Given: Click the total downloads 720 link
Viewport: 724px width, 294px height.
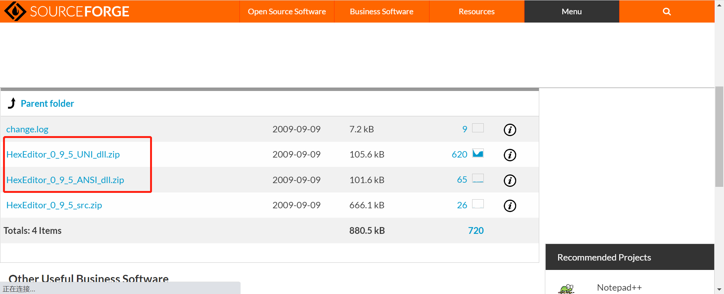Looking at the screenshot, I should coord(476,230).
